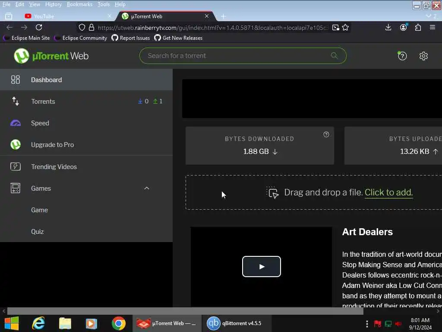Open a new browser tab

click(223, 16)
